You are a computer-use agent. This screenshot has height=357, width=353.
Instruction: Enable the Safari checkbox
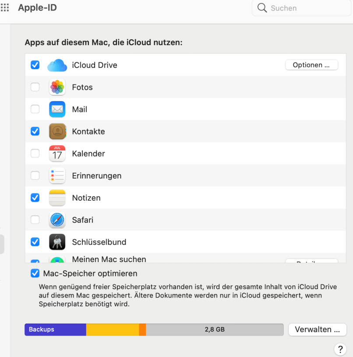tap(35, 220)
